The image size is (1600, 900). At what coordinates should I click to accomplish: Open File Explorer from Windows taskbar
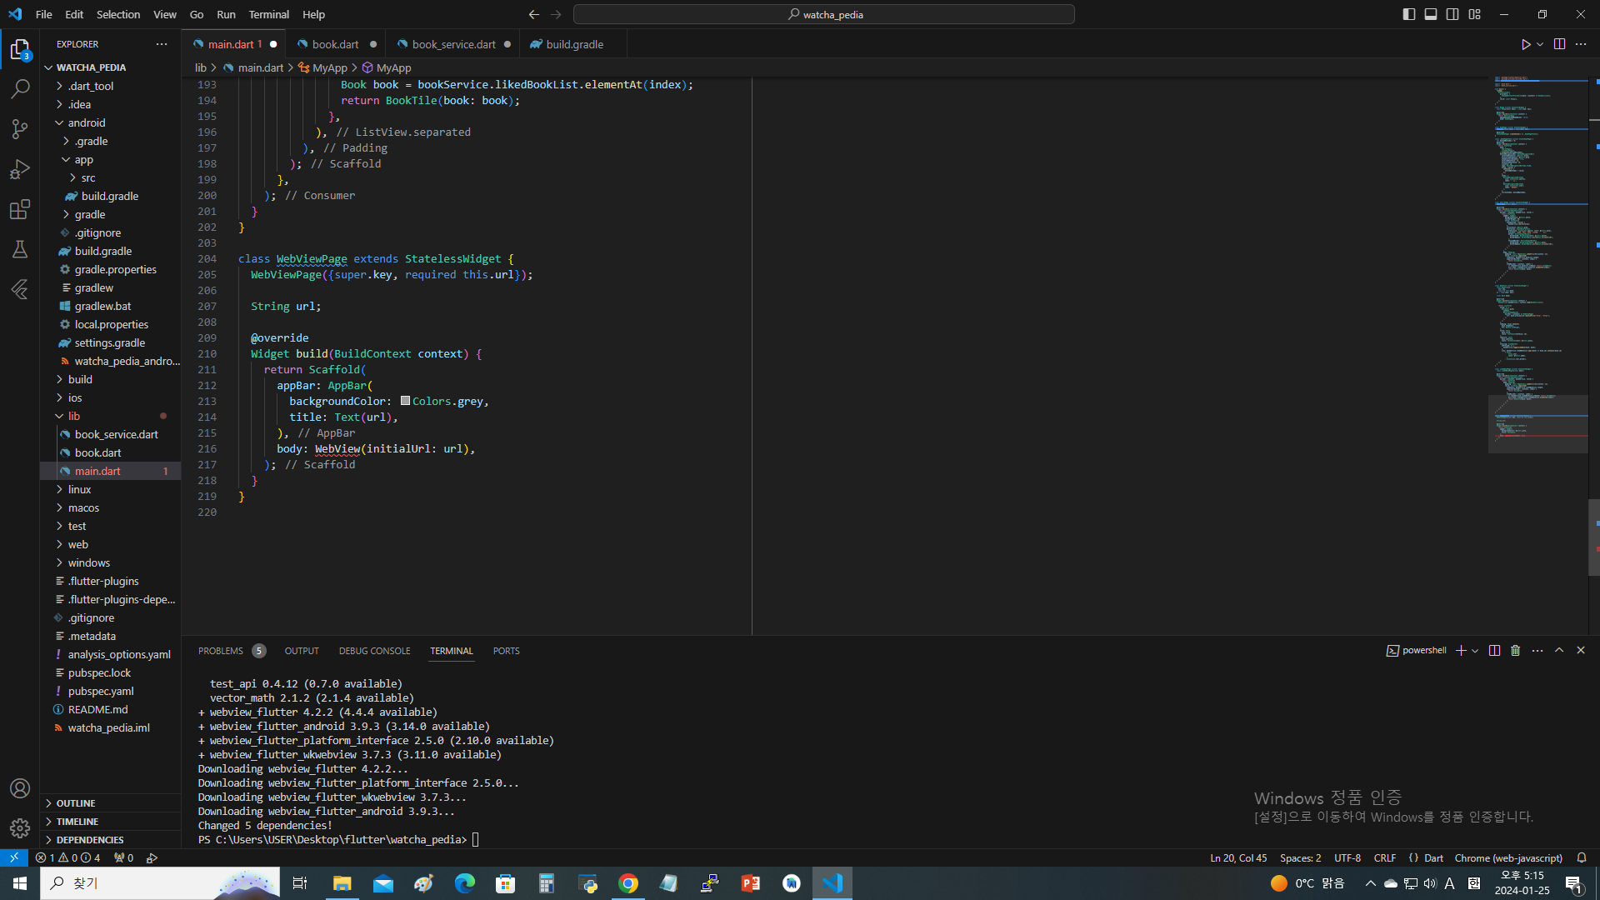pyautogui.click(x=342, y=883)
